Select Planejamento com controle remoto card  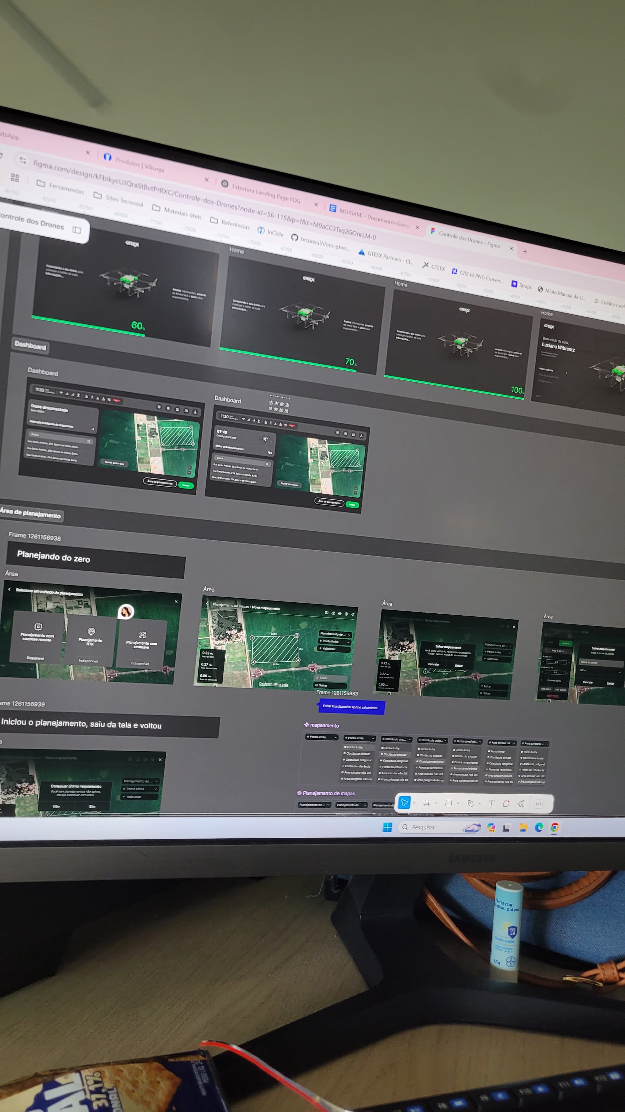tap(37, 638)
